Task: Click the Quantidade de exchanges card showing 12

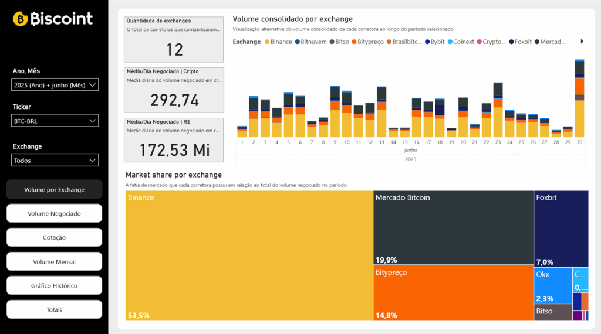Action: pos(174,39)
